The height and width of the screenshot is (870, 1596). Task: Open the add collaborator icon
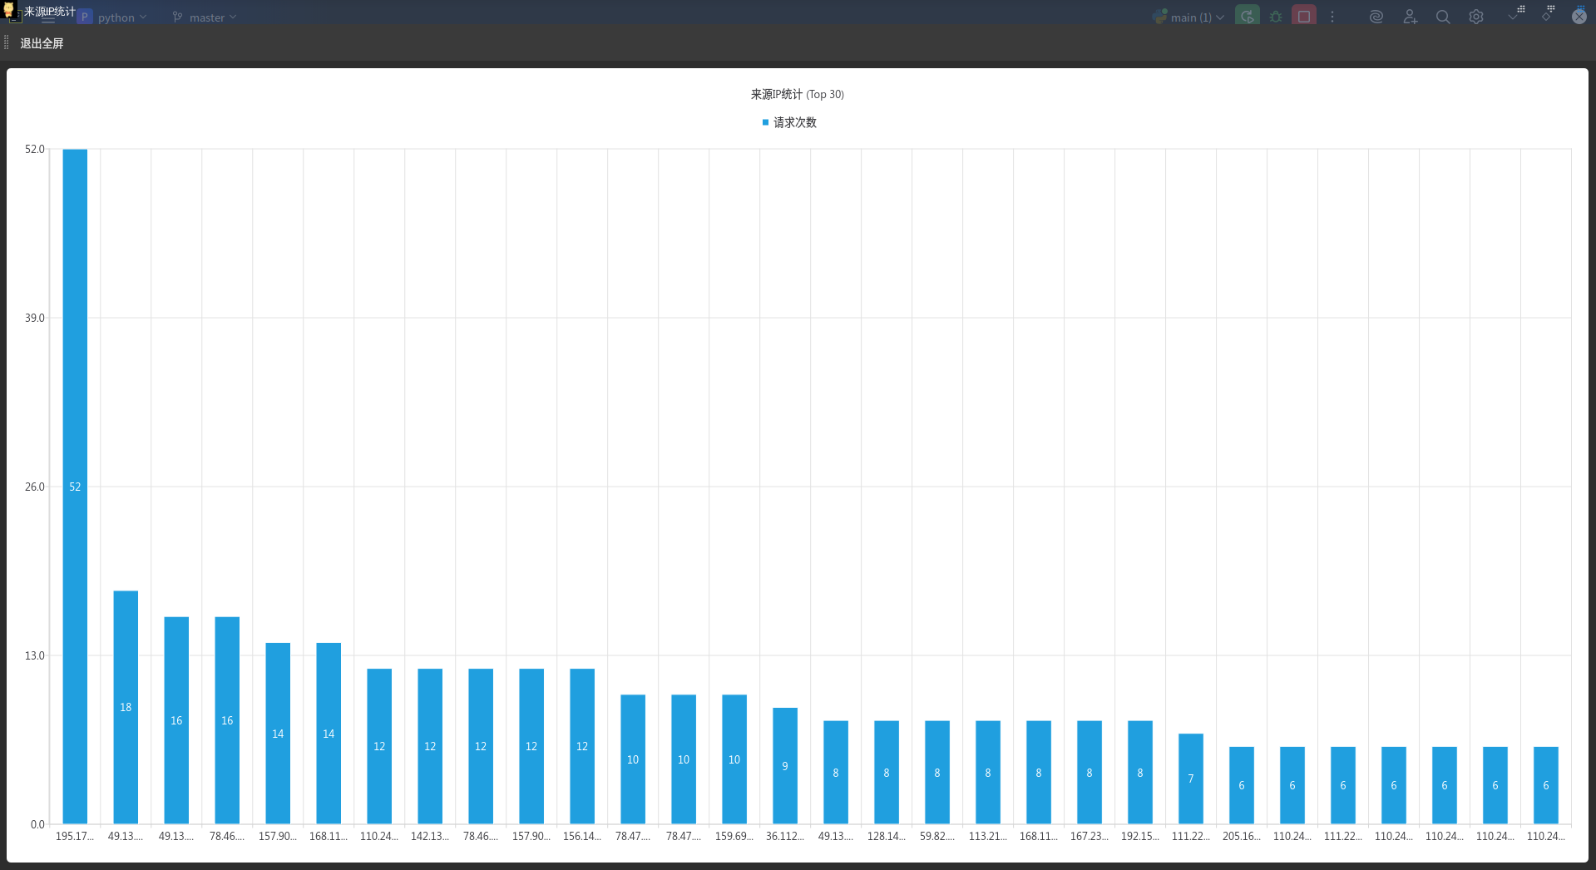[1410, 17]
